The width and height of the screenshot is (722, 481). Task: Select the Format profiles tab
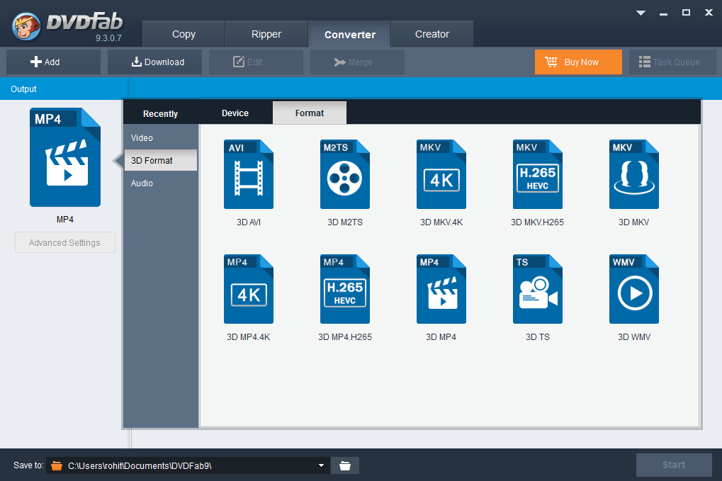(x=310, y=113)
